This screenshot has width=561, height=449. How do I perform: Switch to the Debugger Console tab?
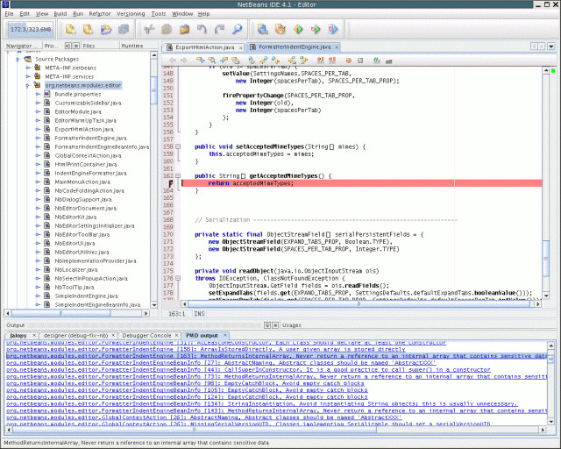pyautogui.click(x=146, y=336)
